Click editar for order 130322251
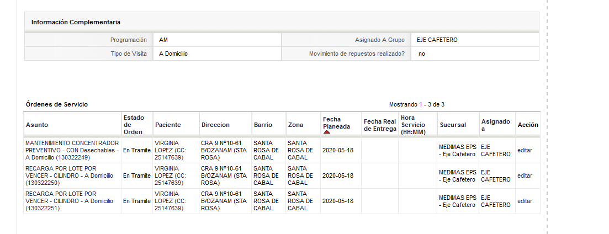Screen dimensions: 609x234 (x=525, y=201)
